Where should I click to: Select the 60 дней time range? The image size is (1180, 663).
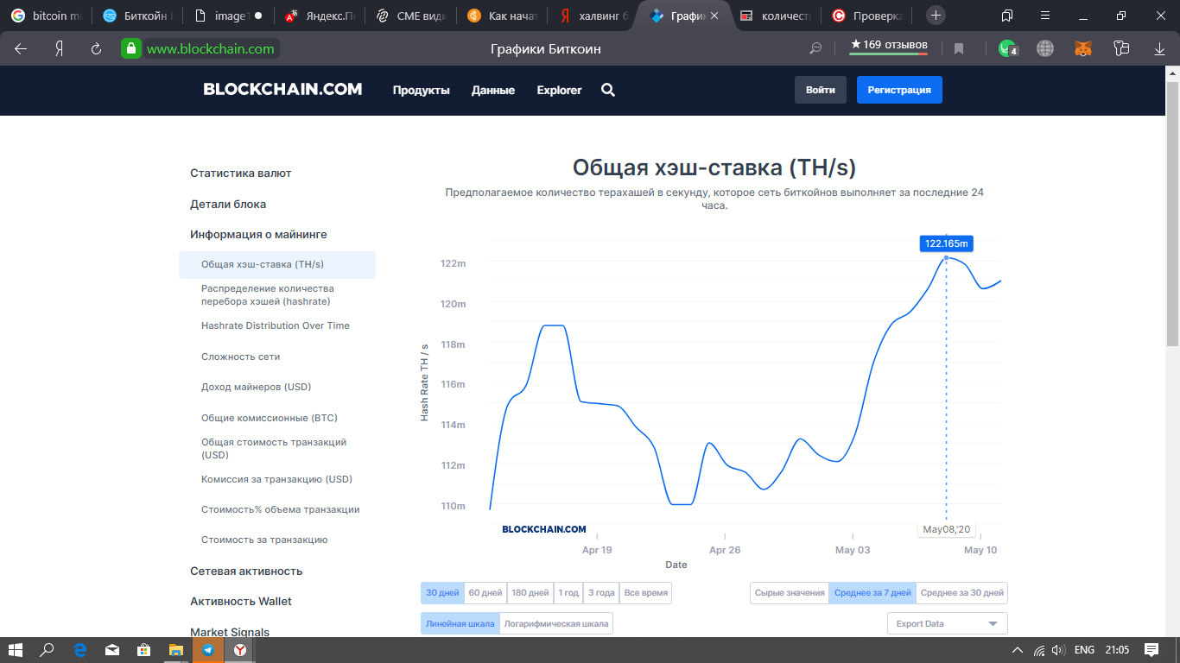485,593
